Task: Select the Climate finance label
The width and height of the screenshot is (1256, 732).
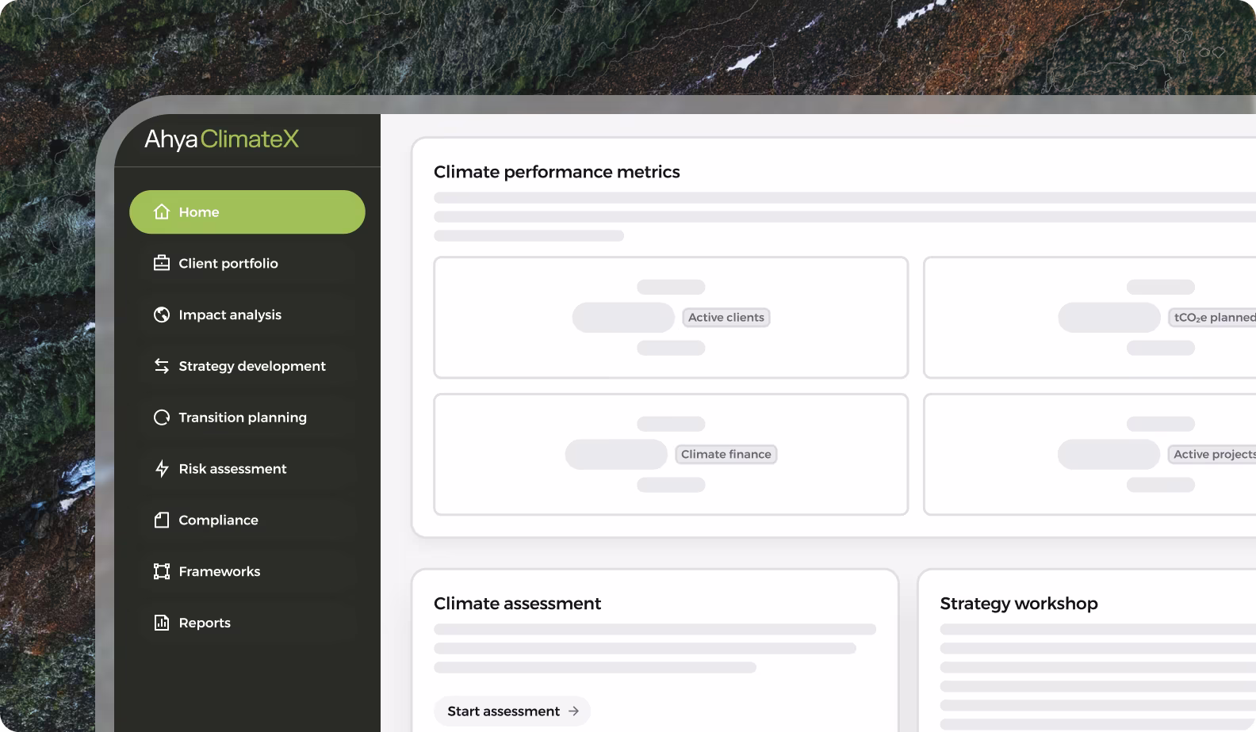Action: pyautogui.click(x=726, y=455)
